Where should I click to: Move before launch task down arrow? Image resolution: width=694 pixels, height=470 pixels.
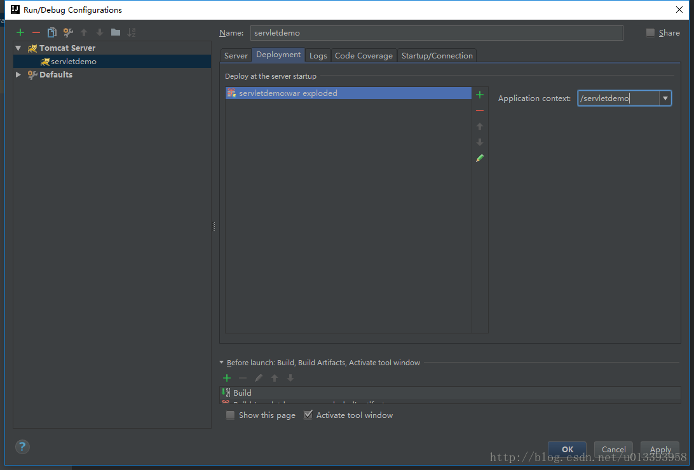tap(290, 378)
